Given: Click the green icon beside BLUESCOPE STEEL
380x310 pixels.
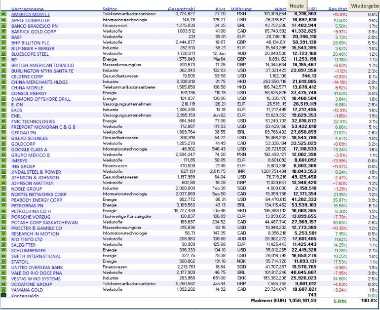Looking at the screenshot, I should click(3, 54).
